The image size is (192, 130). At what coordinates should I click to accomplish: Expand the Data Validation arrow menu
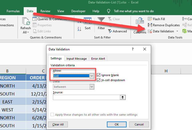(177, 31)
